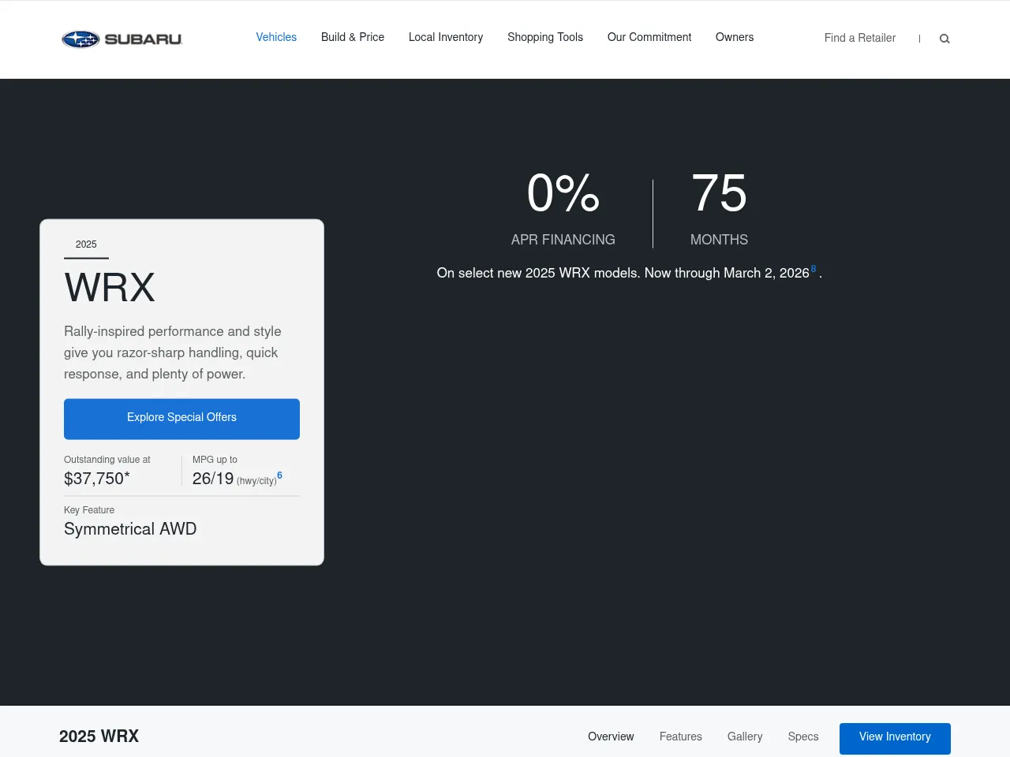Click the Subaru logo
This screenshot has height=757, width=1010.
point(122,39)
